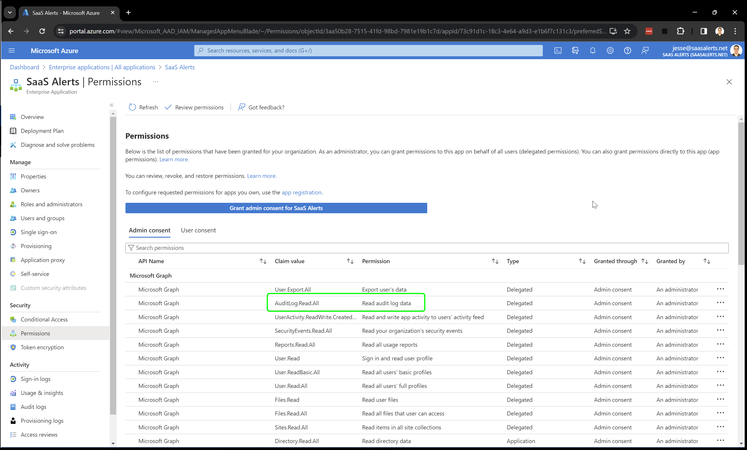
Task: Open row options for AuditLog.Read.All
Action: 721,303
